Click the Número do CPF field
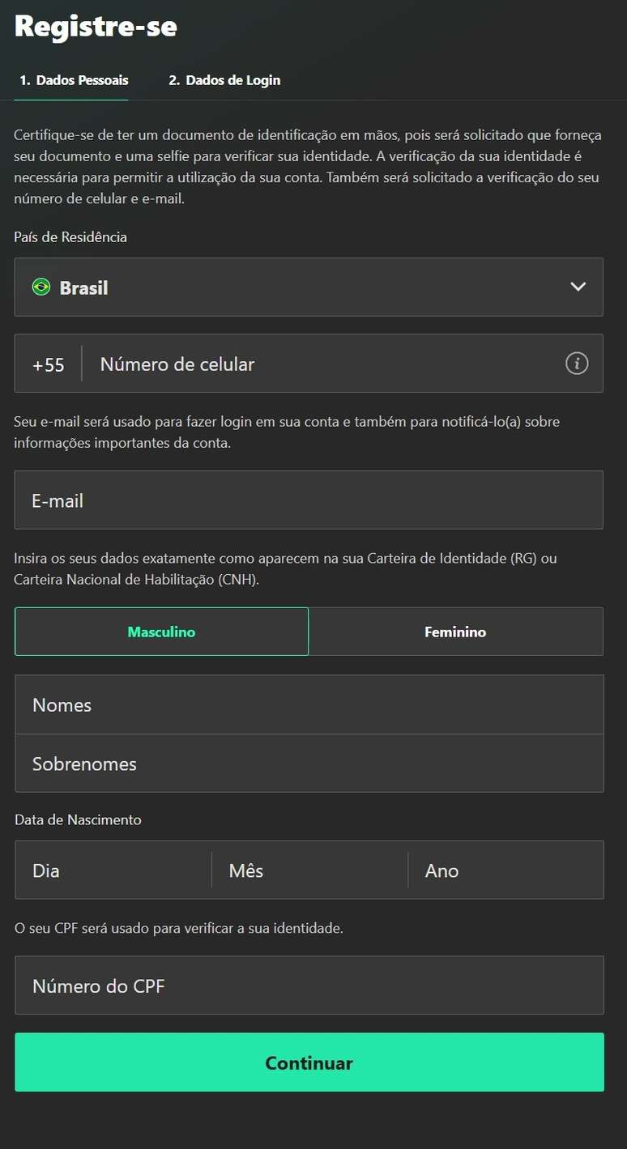The image size is (627, 1149). point(309,985)
